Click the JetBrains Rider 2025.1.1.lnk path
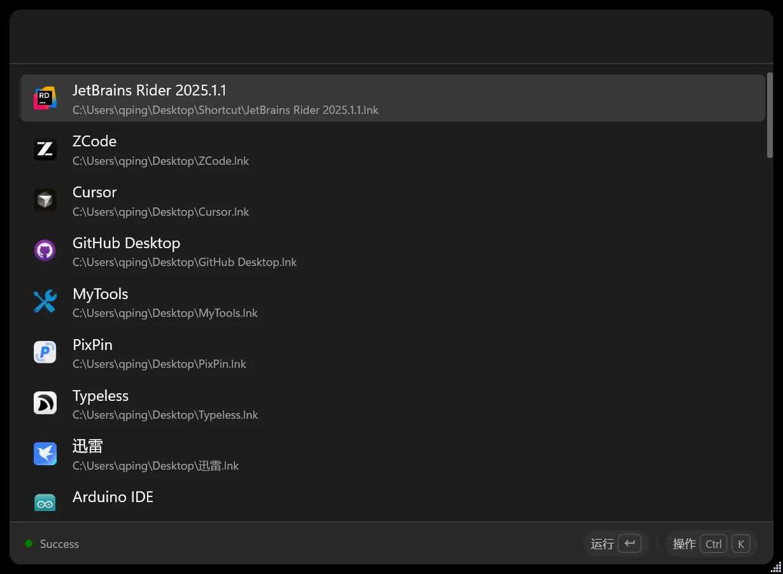 pos(225,110)
